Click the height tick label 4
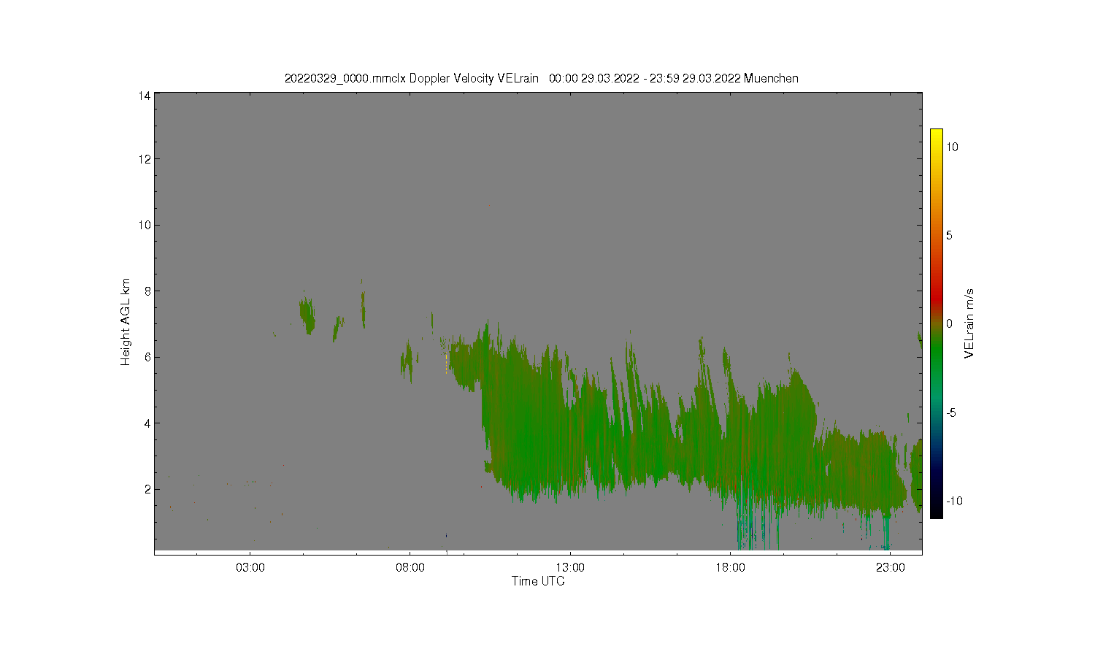Image resolution: width=1095 pixels, height=657 pixels. point(147,423)
